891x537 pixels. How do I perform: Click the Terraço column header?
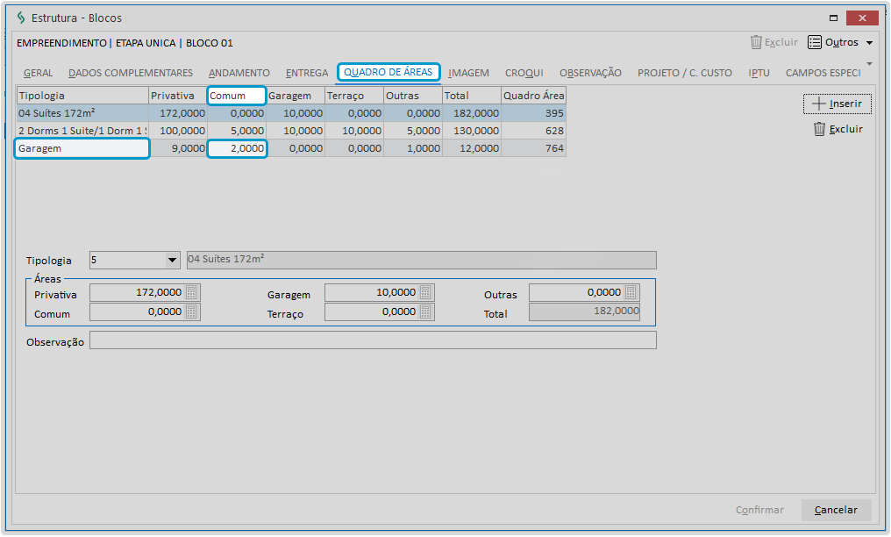354,96
